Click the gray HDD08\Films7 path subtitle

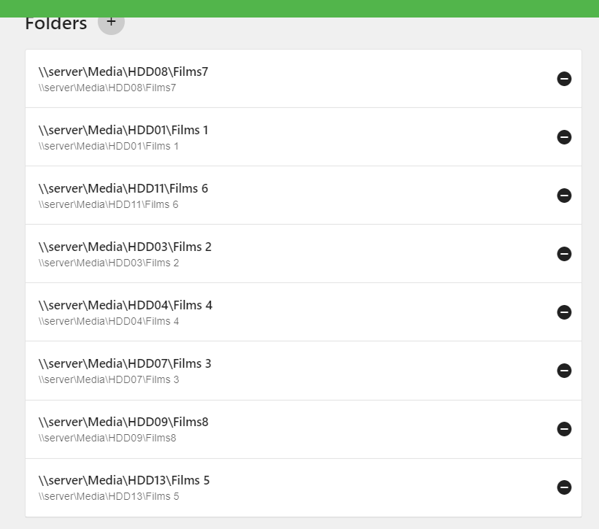point(107,88)
